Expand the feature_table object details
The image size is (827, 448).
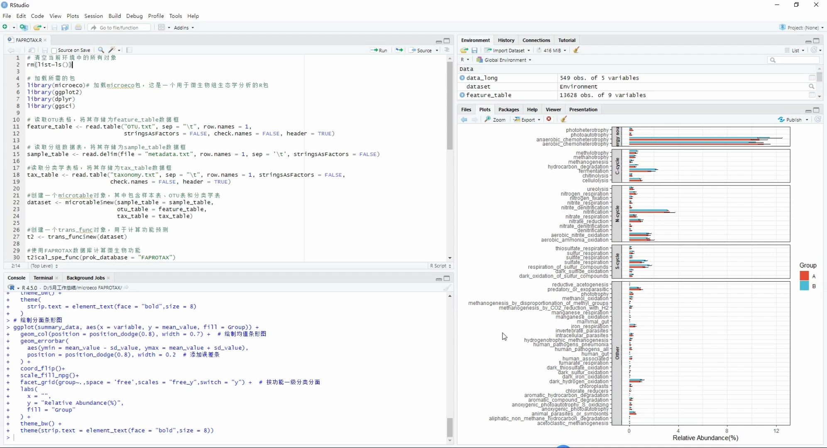click(x=462, y=95)
